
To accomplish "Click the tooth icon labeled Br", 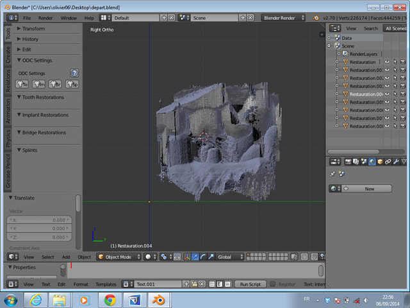I will 56,84.
